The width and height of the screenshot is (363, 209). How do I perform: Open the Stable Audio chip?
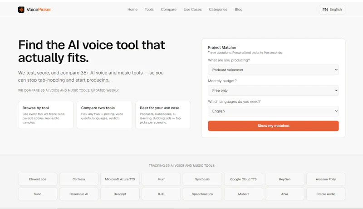[326, 194]
